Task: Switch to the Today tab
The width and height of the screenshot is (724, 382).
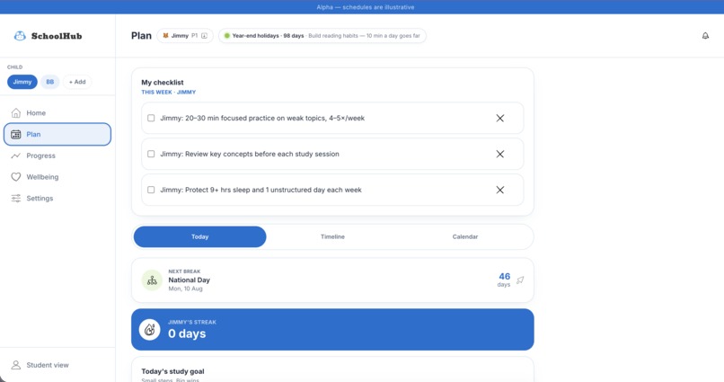Action: [200, 236]
